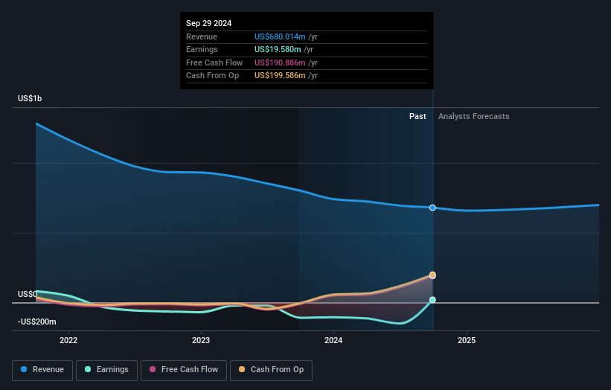Click the Sep 29 2024 tooltip date
Screen dimensions: 611x390
point(209,23)
